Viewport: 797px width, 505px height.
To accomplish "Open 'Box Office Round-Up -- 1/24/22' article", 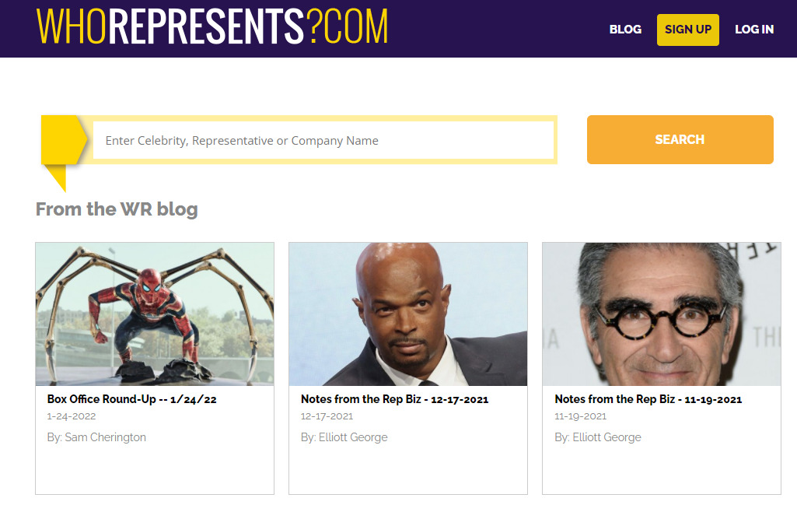I will [131, 399].
